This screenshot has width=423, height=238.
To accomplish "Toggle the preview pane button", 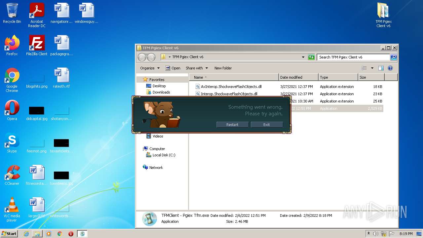I will (x=381, y=68).
